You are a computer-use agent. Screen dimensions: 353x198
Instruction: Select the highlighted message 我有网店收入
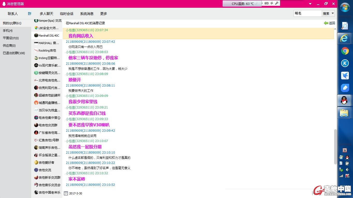pyautogui.click(x=81, y=36)
